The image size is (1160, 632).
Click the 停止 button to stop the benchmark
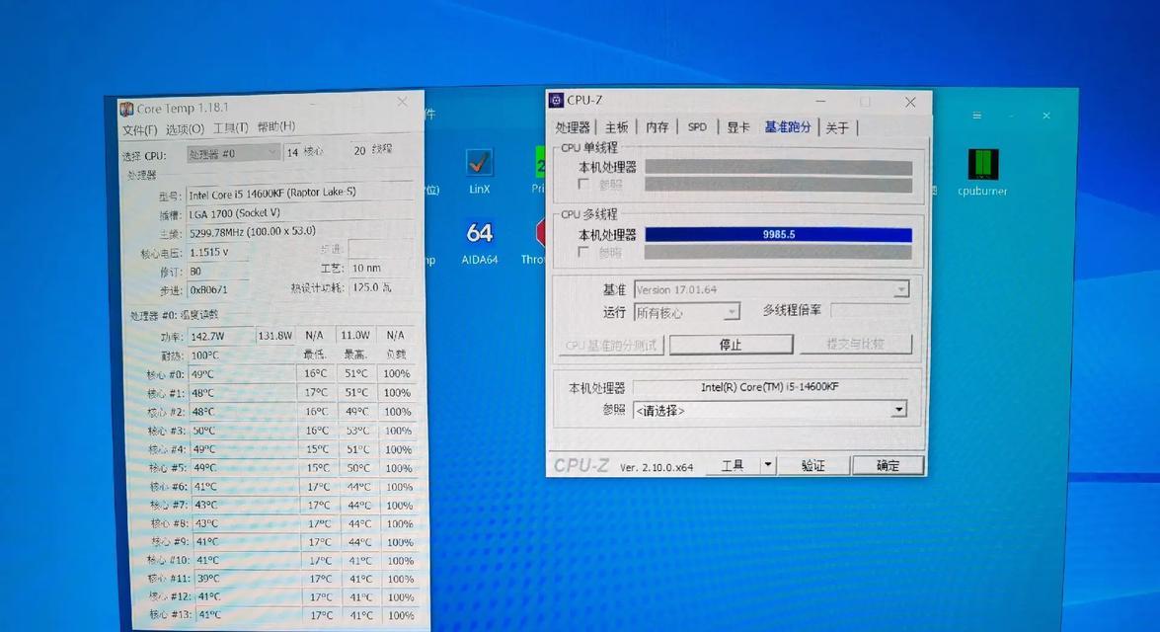point(731,344)
